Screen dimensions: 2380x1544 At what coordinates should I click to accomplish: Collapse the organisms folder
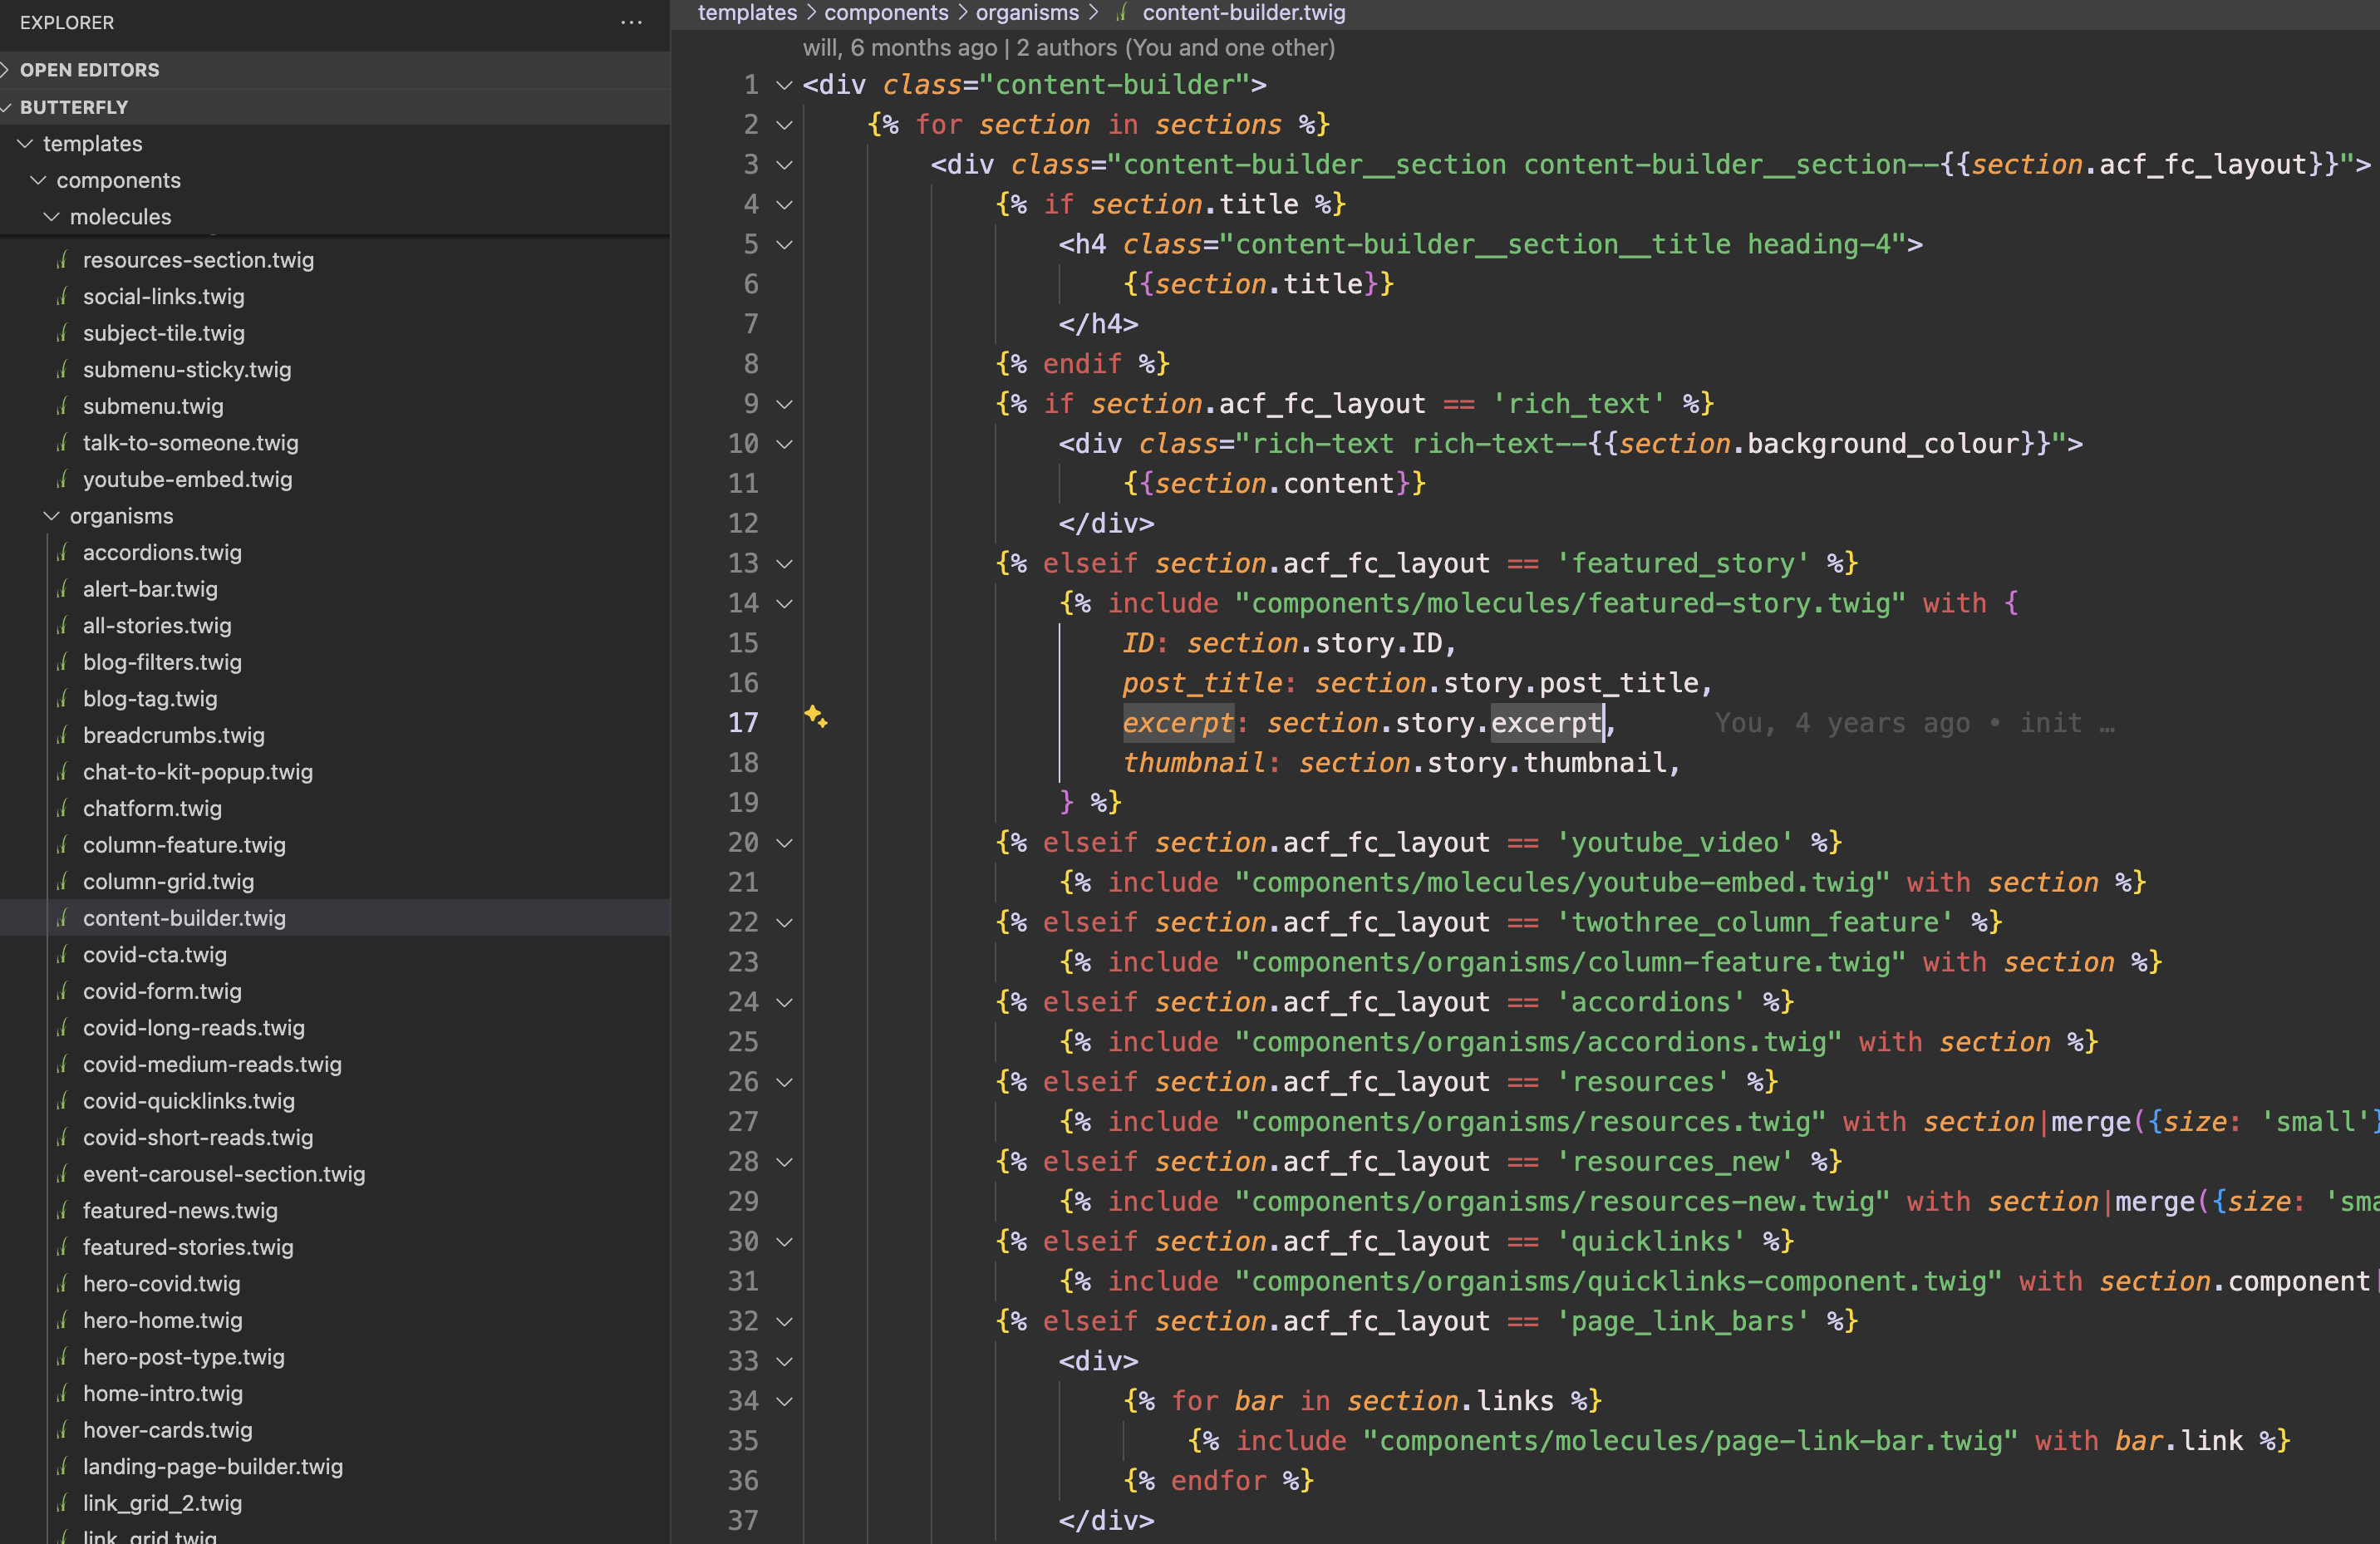point(51,516)
